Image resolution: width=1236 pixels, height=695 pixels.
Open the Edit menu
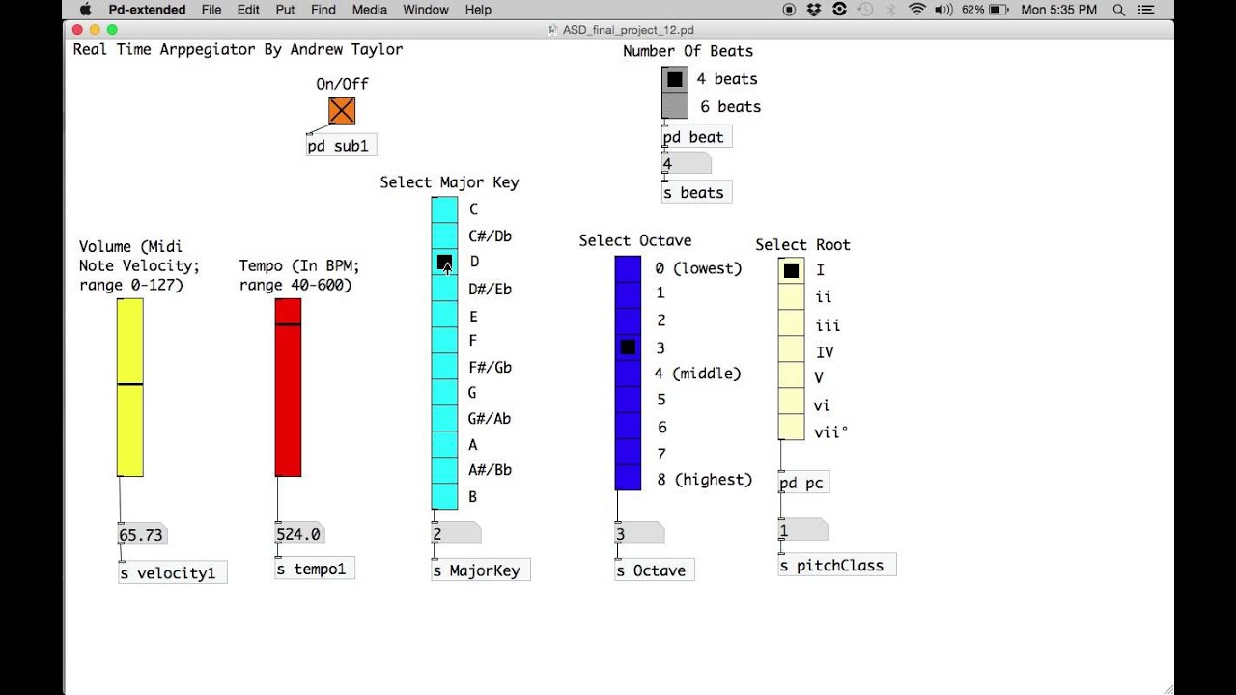(x=248, y=10)
